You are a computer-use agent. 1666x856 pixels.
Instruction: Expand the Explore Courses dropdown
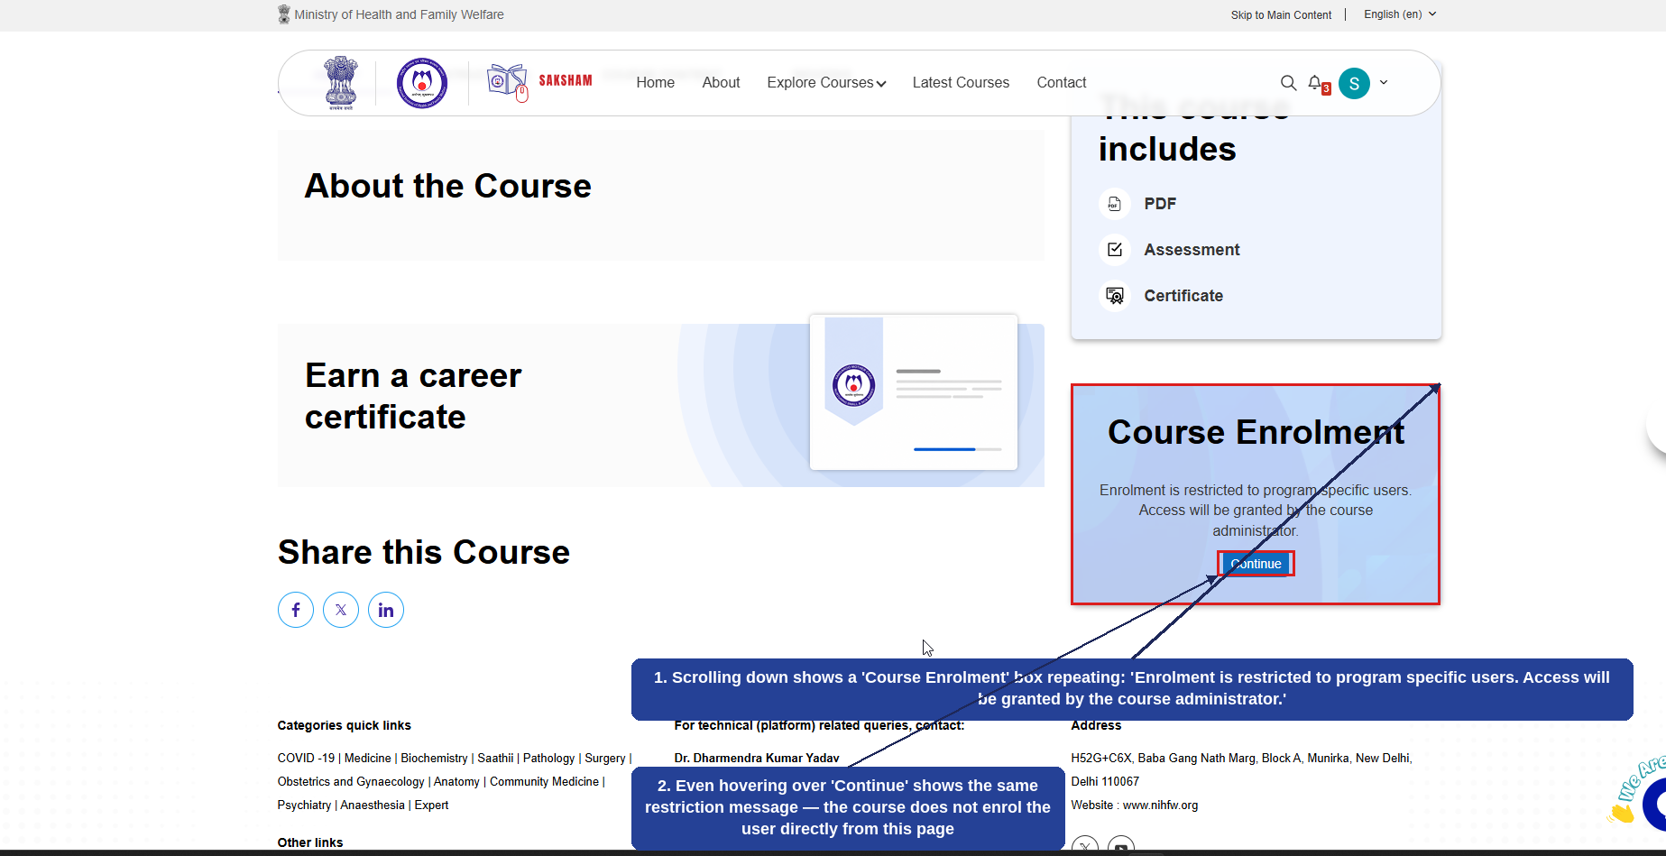pyautogui.click(x=826, y=83)
